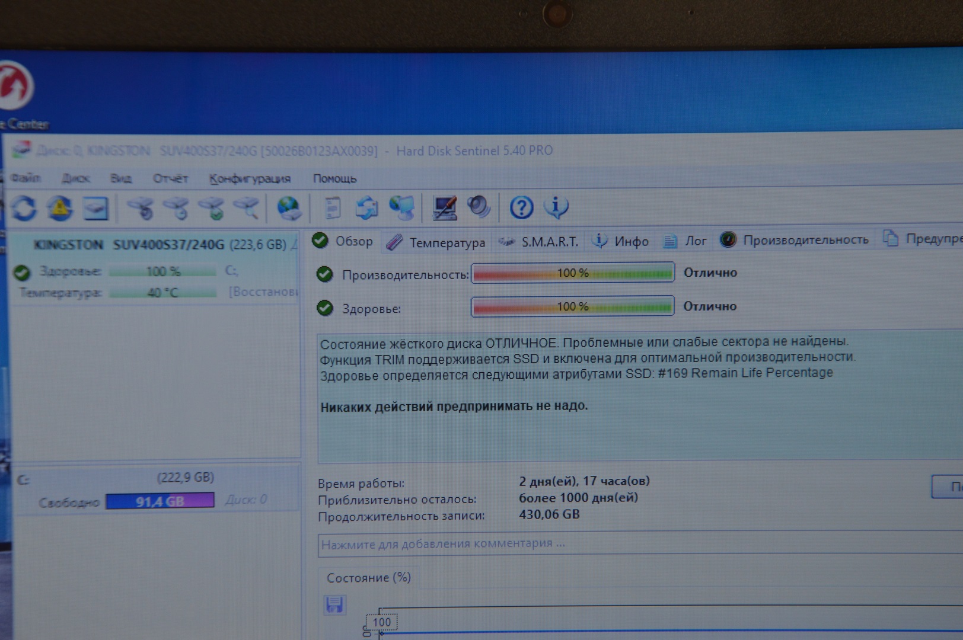Open the S.M.A.R.T. tab
This screenshot has width=963, height=640.
[x=538, y=241]
